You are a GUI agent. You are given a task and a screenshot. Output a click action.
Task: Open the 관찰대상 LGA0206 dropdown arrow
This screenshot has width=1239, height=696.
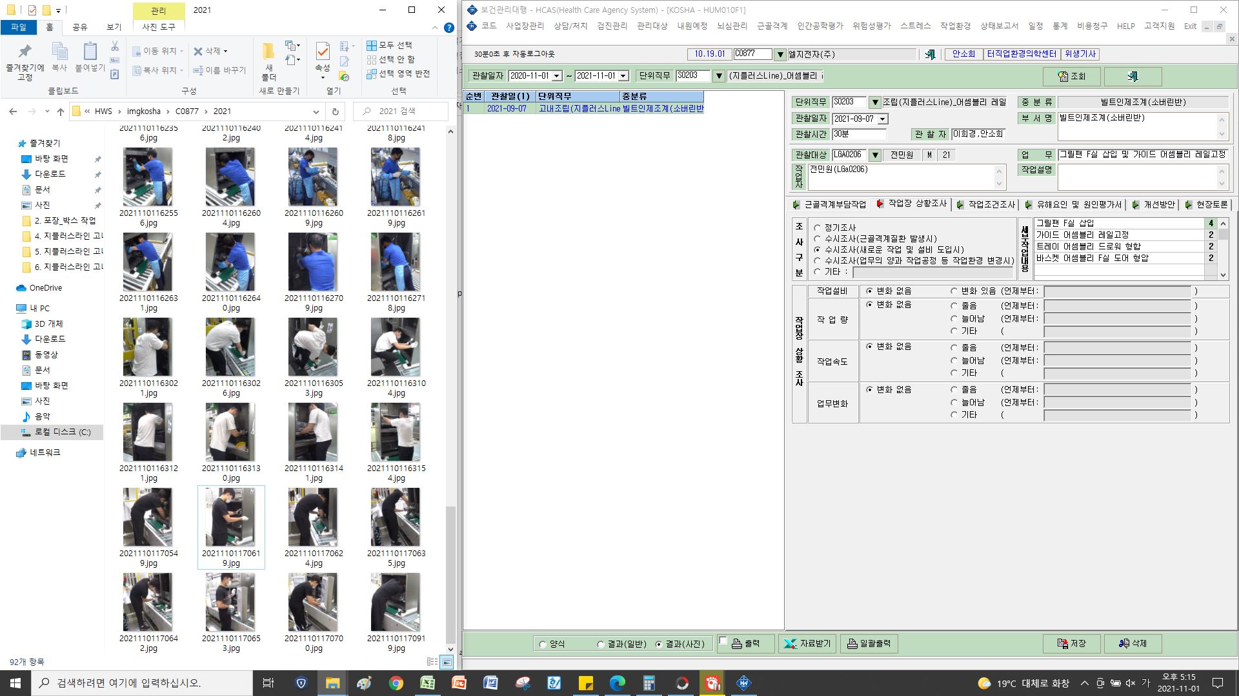tap(875, 155)
